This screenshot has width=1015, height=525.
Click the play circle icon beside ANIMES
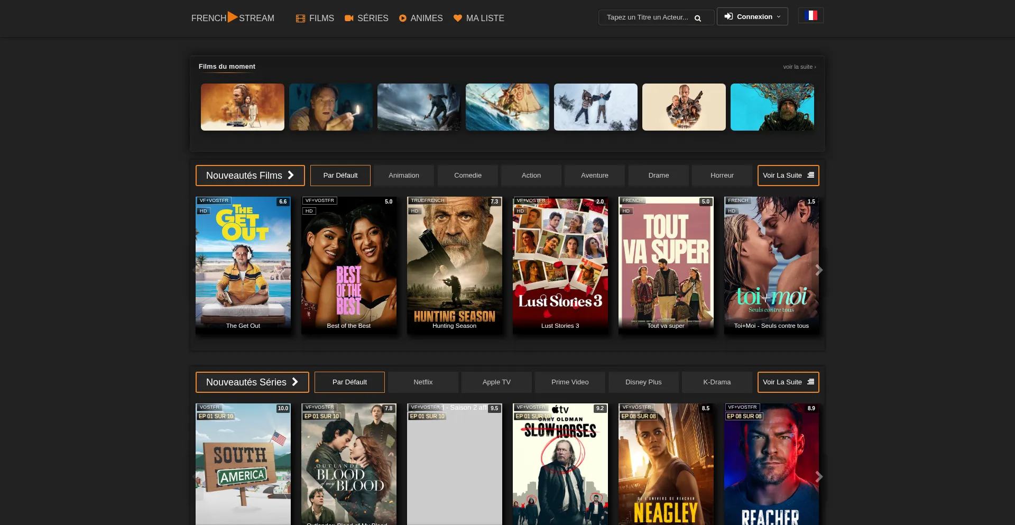pos(403,19)
